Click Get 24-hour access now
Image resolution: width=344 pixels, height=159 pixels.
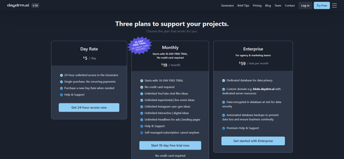(89, 107)
